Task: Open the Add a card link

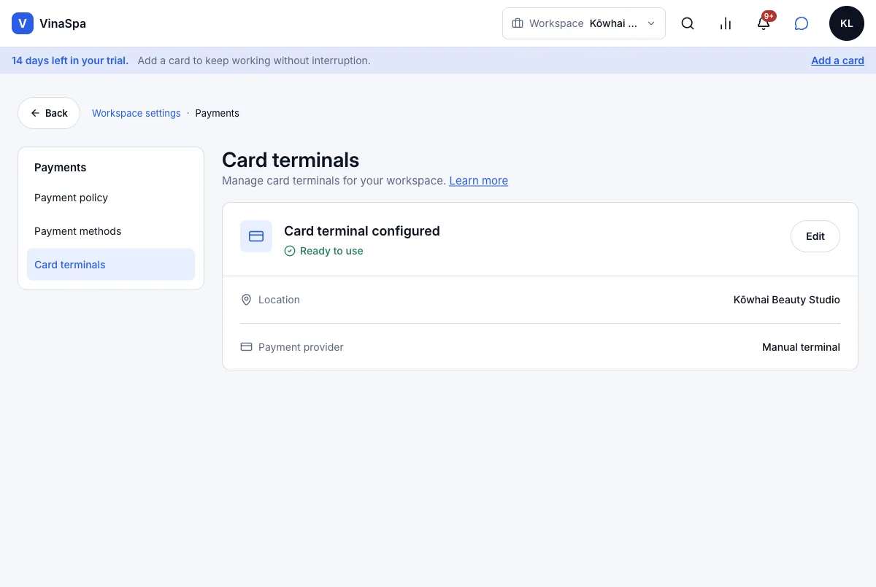Action: pos(837,61)
